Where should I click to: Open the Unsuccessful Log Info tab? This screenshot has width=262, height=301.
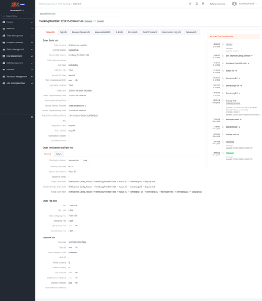172,32
